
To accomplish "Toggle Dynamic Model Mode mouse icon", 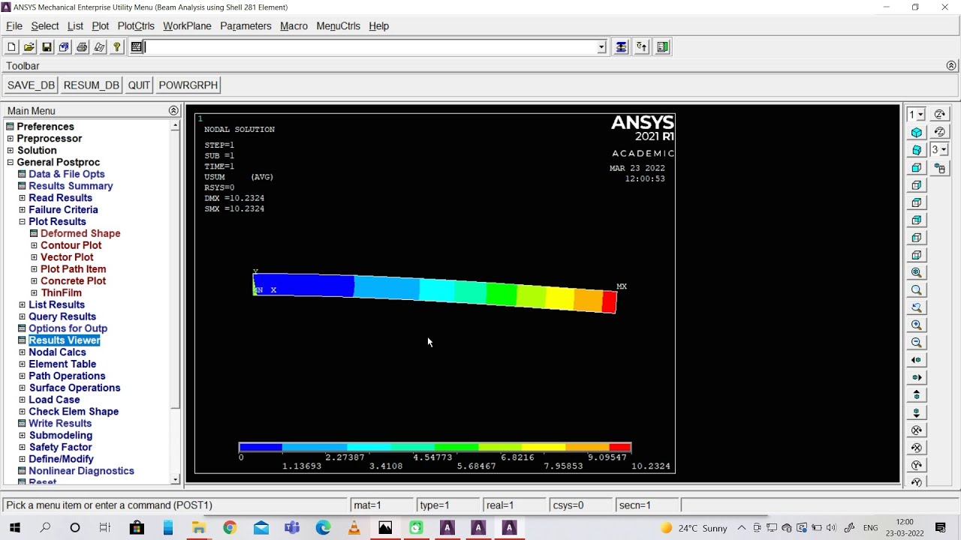I will (x=940, y=168).
